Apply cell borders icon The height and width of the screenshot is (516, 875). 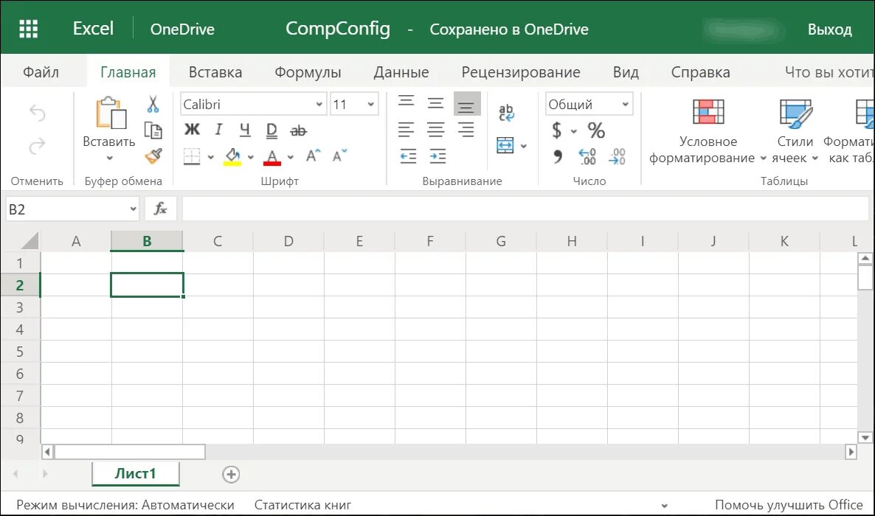pyautogui.click(x=192, y=157)
